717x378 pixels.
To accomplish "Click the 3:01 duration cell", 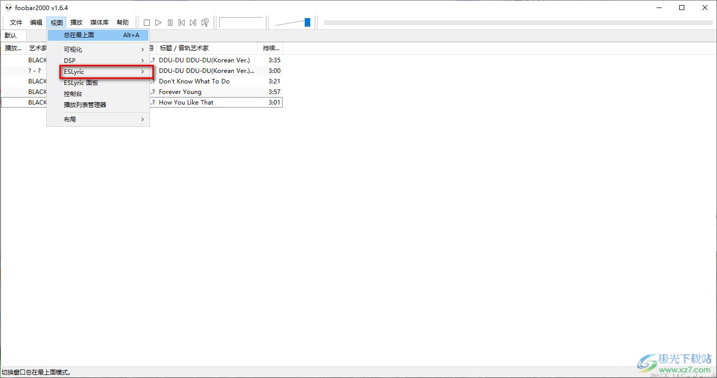I will pos(275,103).
